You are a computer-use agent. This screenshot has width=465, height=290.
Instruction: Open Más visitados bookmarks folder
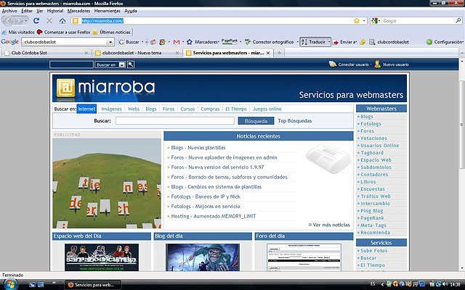tap(17, 32)
